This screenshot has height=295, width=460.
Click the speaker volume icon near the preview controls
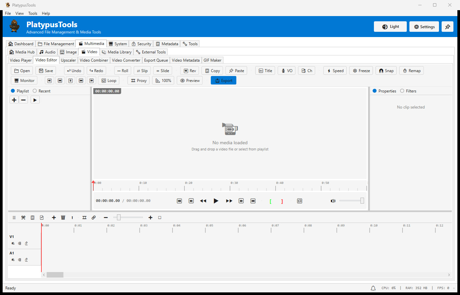pos(333,201)
